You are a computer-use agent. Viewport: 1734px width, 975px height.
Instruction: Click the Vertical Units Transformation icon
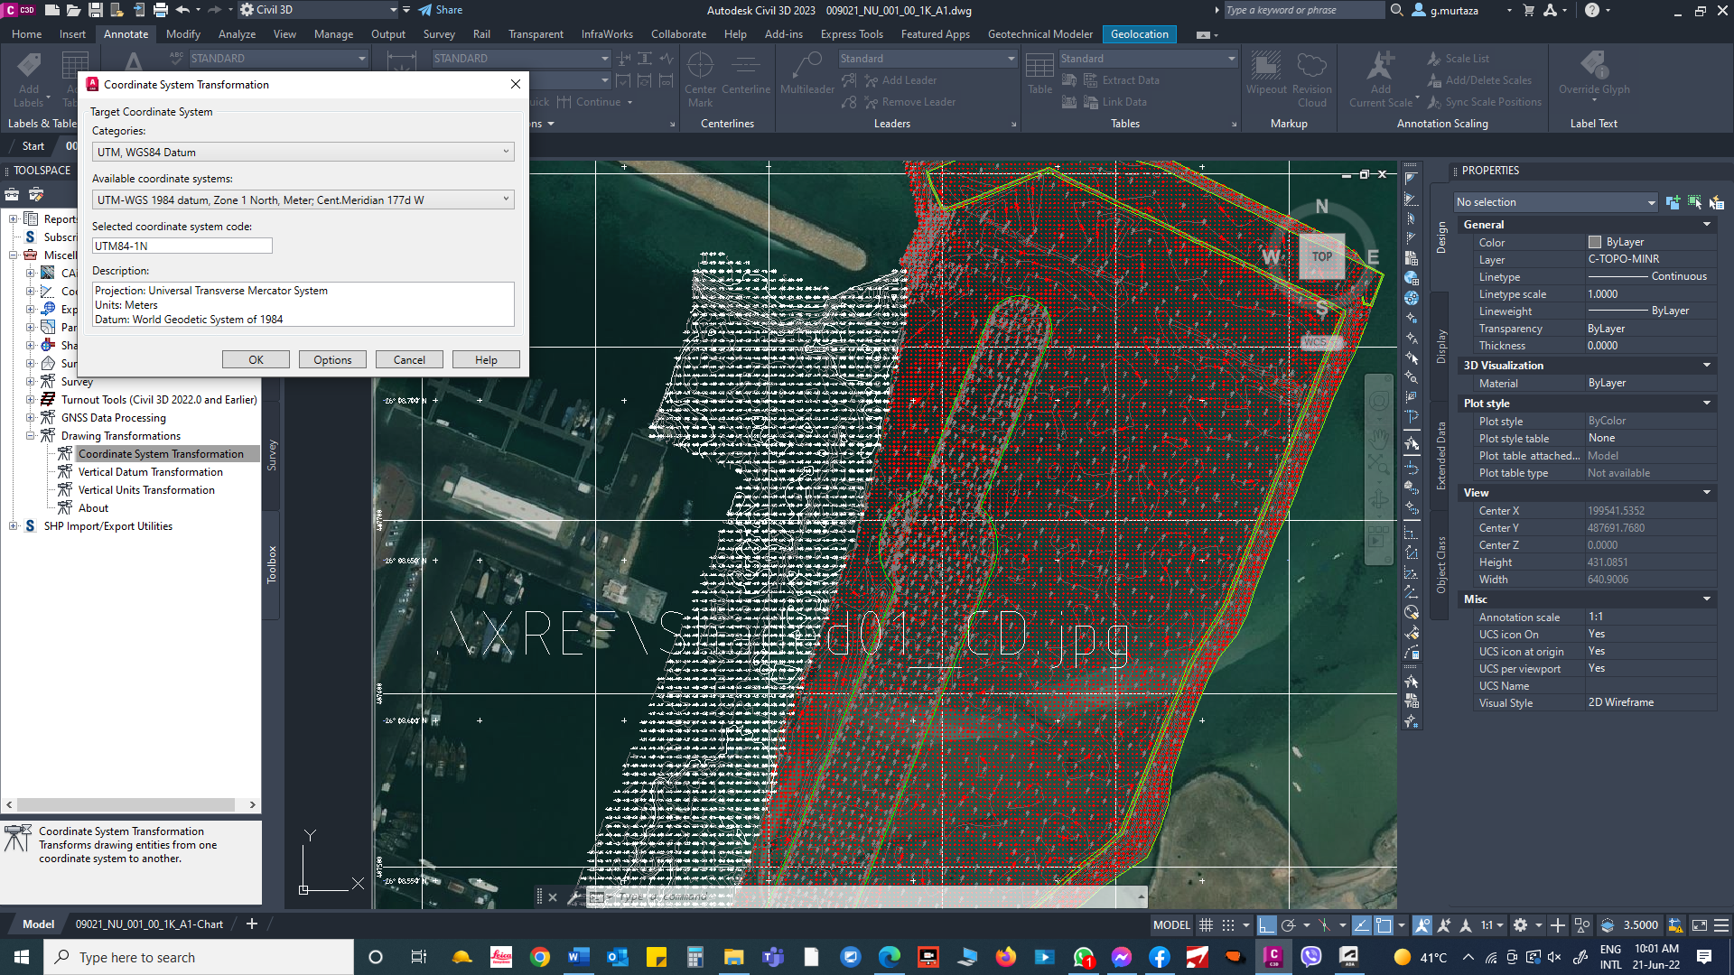pos(66,489)
